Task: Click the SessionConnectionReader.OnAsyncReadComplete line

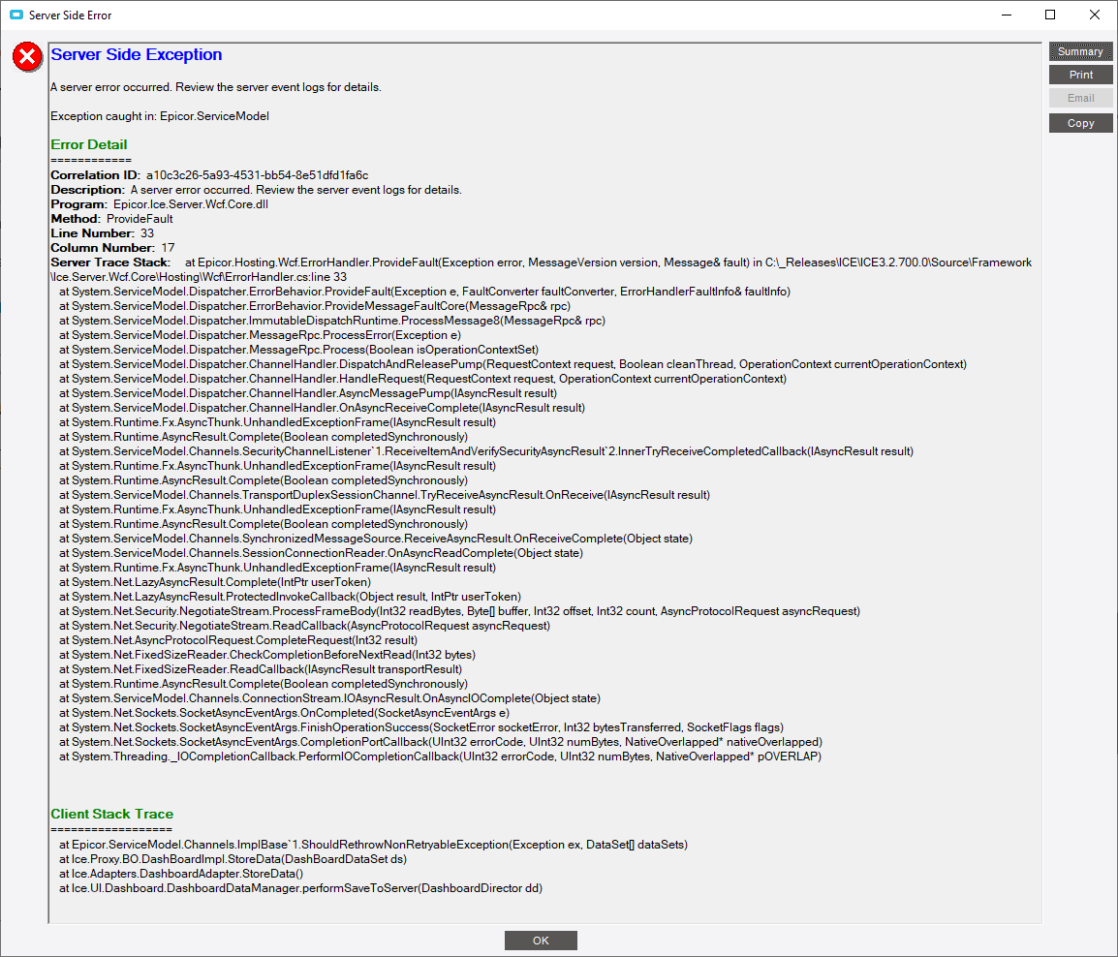Action: click(321, 553)
